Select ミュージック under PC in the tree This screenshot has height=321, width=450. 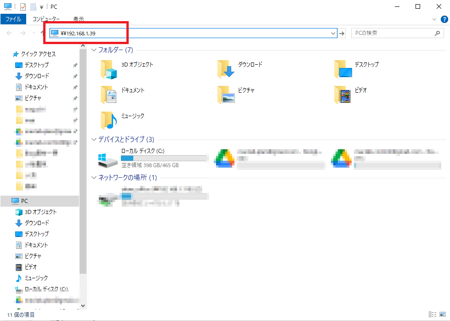[32, 278]
